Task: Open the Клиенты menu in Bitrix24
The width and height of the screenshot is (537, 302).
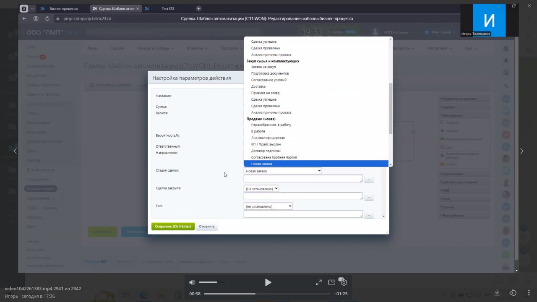Action: (x=197, y=48)
